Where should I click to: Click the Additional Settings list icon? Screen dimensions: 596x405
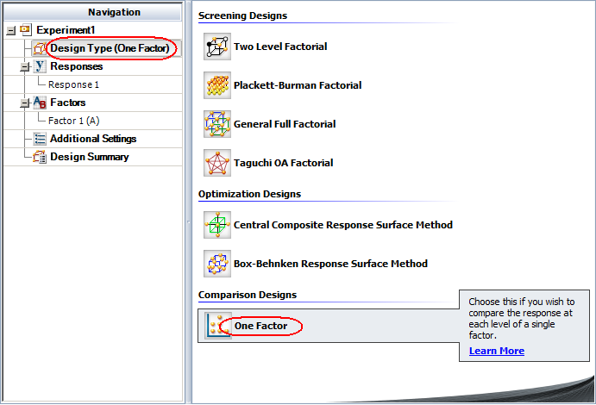coord(40,139)
